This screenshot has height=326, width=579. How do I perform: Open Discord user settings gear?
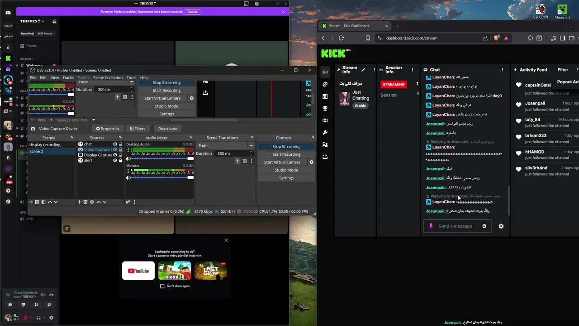[x=51, y=318]
